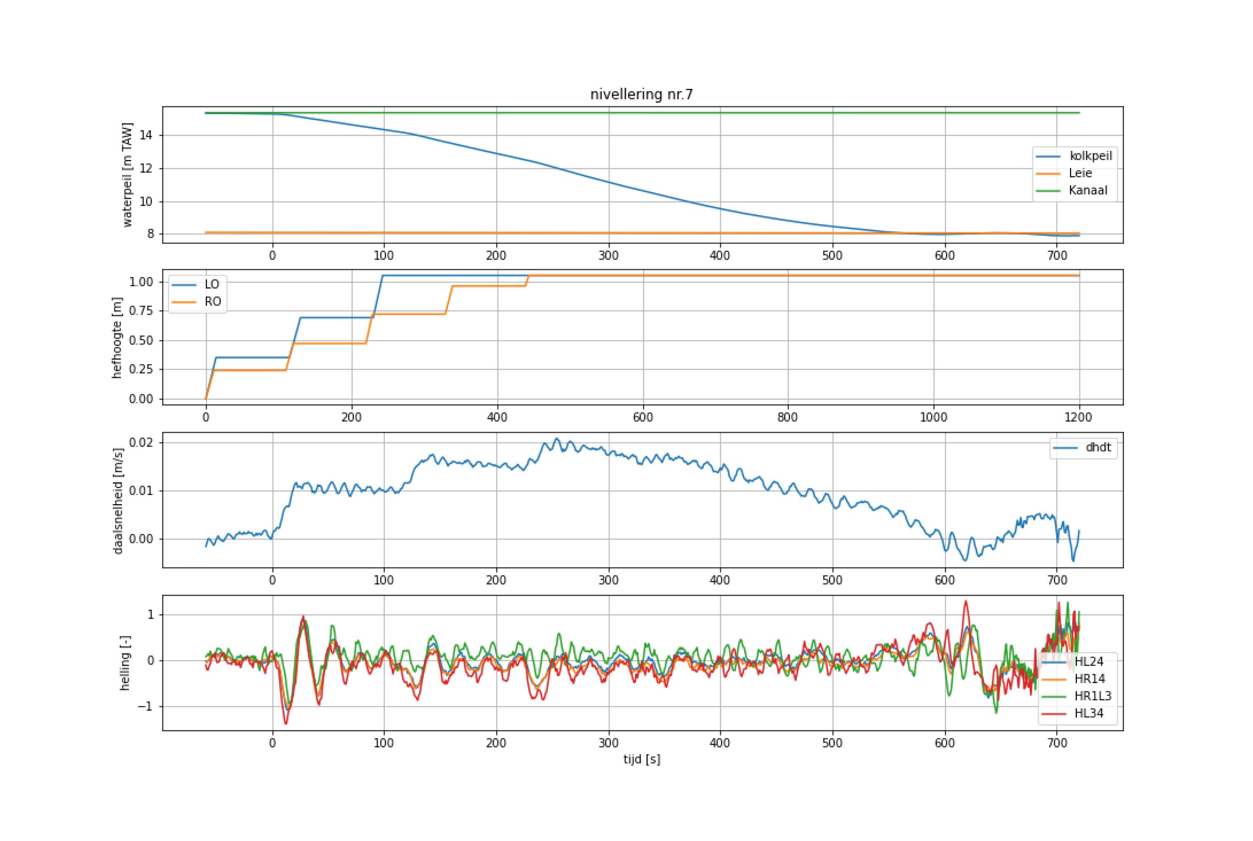Click the green line sample beside Kanaal
The width and height of the screenshot is (1253, 841).
click(1048, 191)
